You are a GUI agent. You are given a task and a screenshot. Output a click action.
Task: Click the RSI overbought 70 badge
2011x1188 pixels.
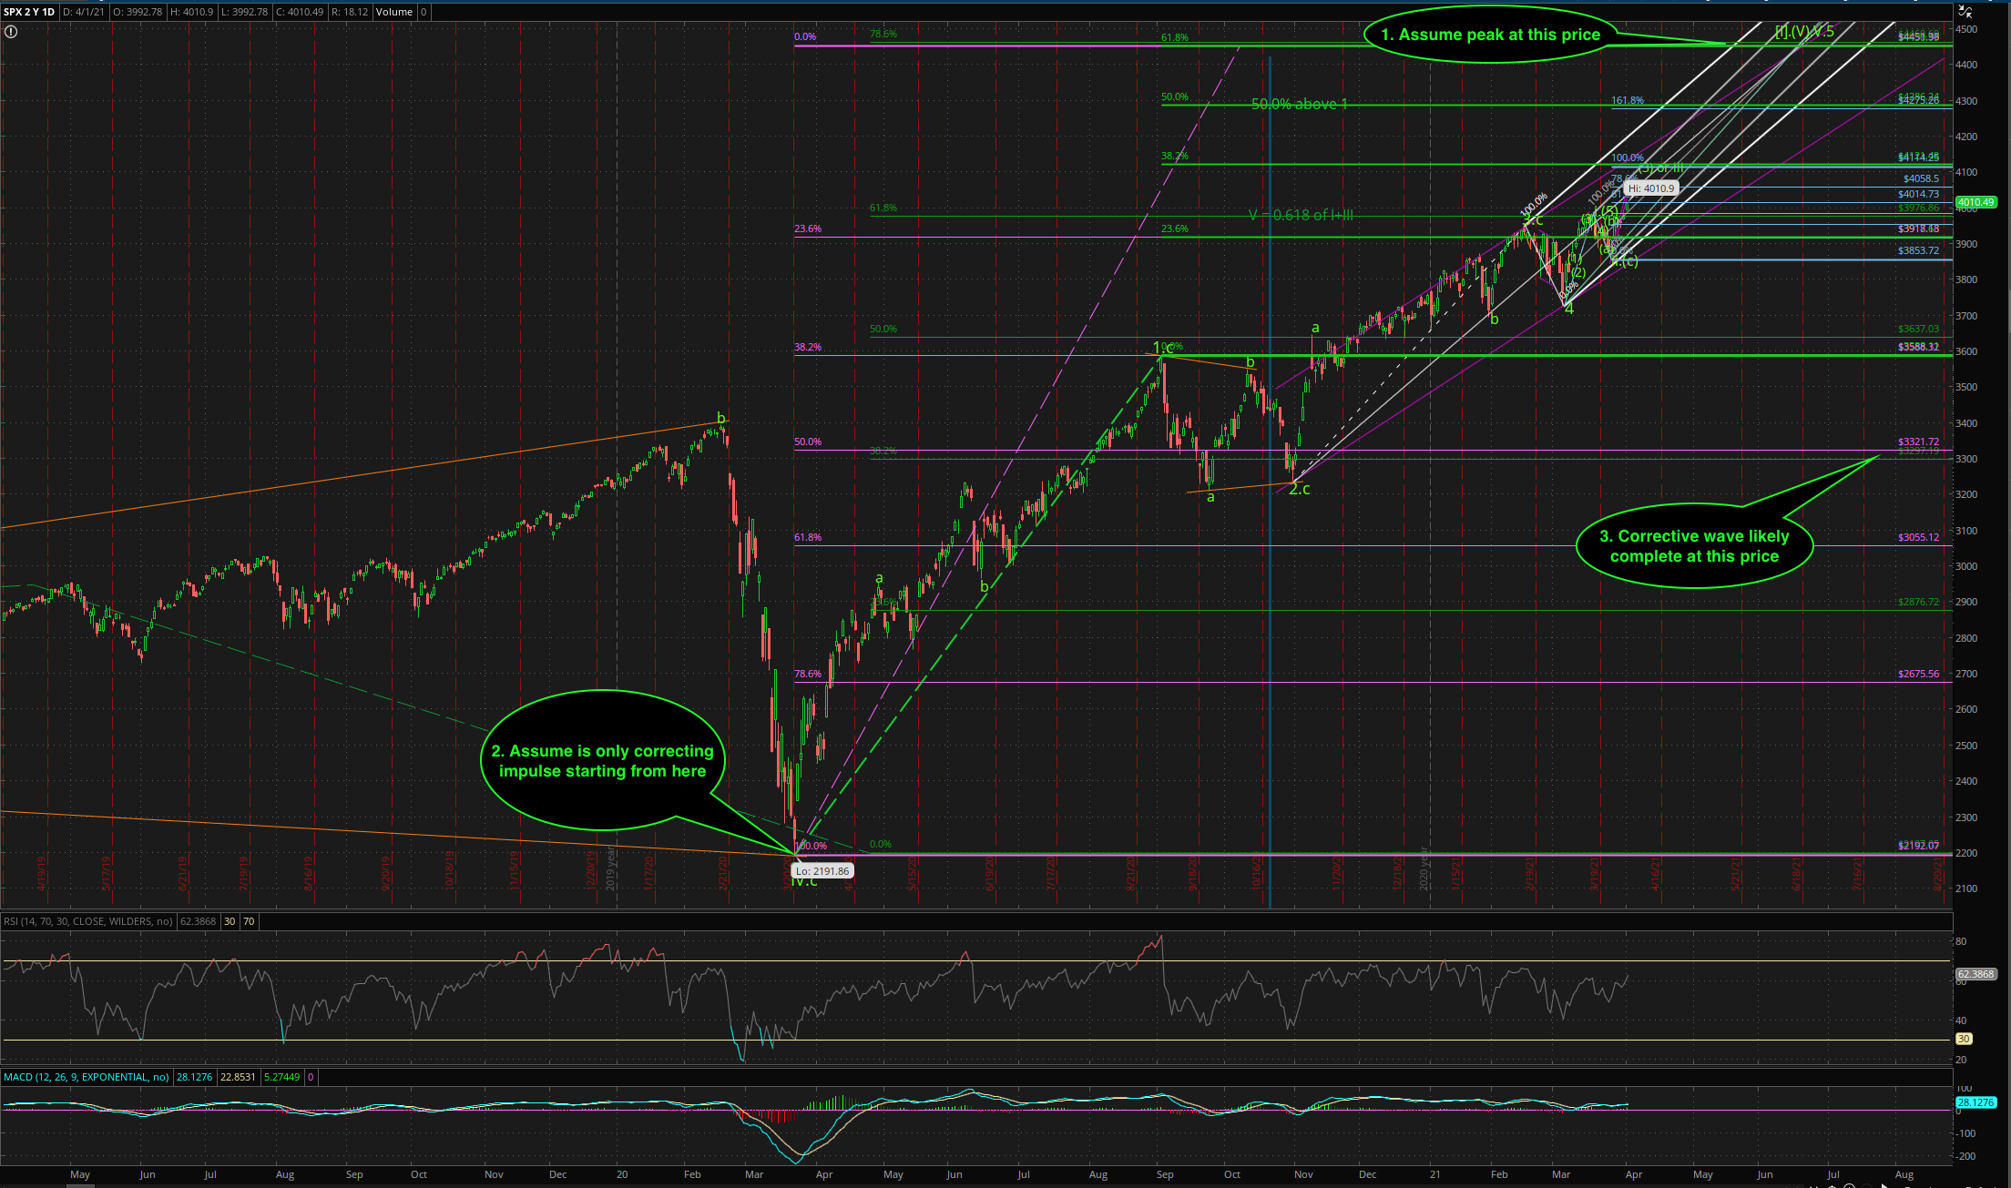tap(249, 921)
